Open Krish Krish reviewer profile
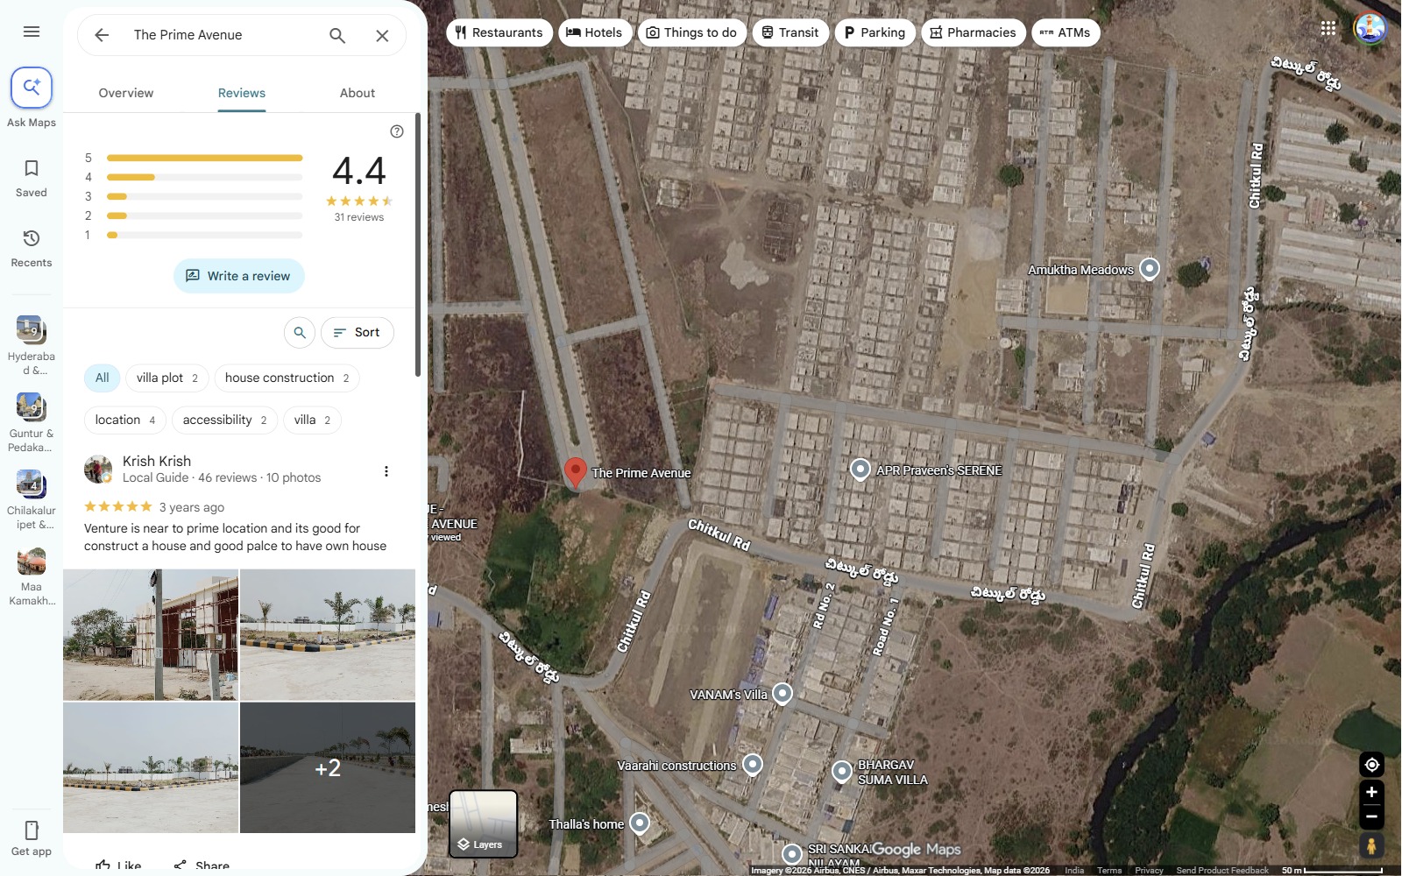The width and height of the screenshot is (1402, 876). coord(157,462)
